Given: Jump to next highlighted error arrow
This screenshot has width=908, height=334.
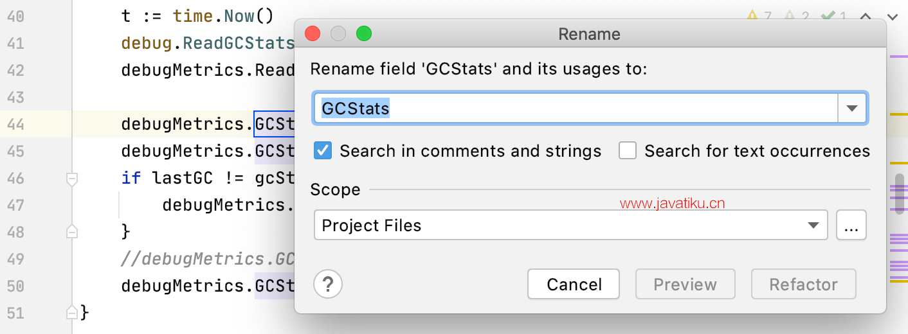Looking at the screenshot, I should [x=893, y=17].
